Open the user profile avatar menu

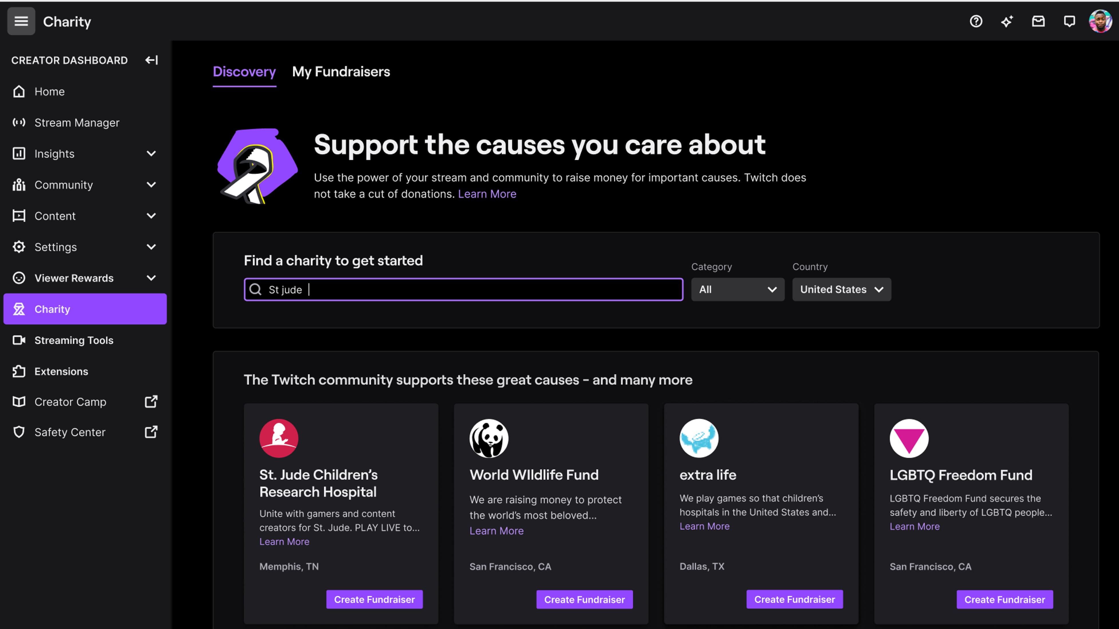(1100, 21)
